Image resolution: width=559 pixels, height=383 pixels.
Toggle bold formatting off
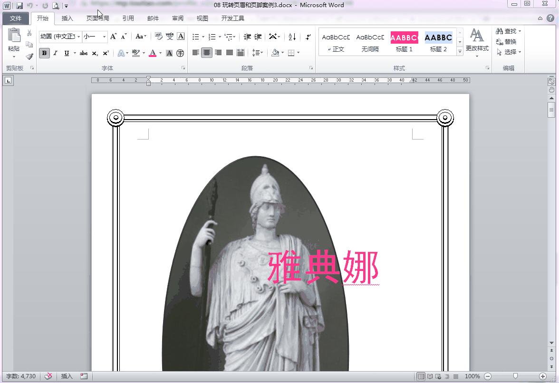(44, 53)
